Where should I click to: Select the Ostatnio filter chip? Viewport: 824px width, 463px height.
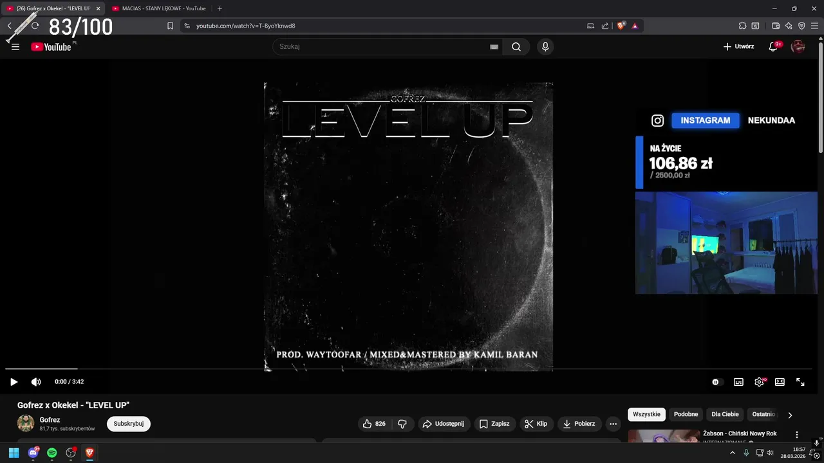pos(763,414)
